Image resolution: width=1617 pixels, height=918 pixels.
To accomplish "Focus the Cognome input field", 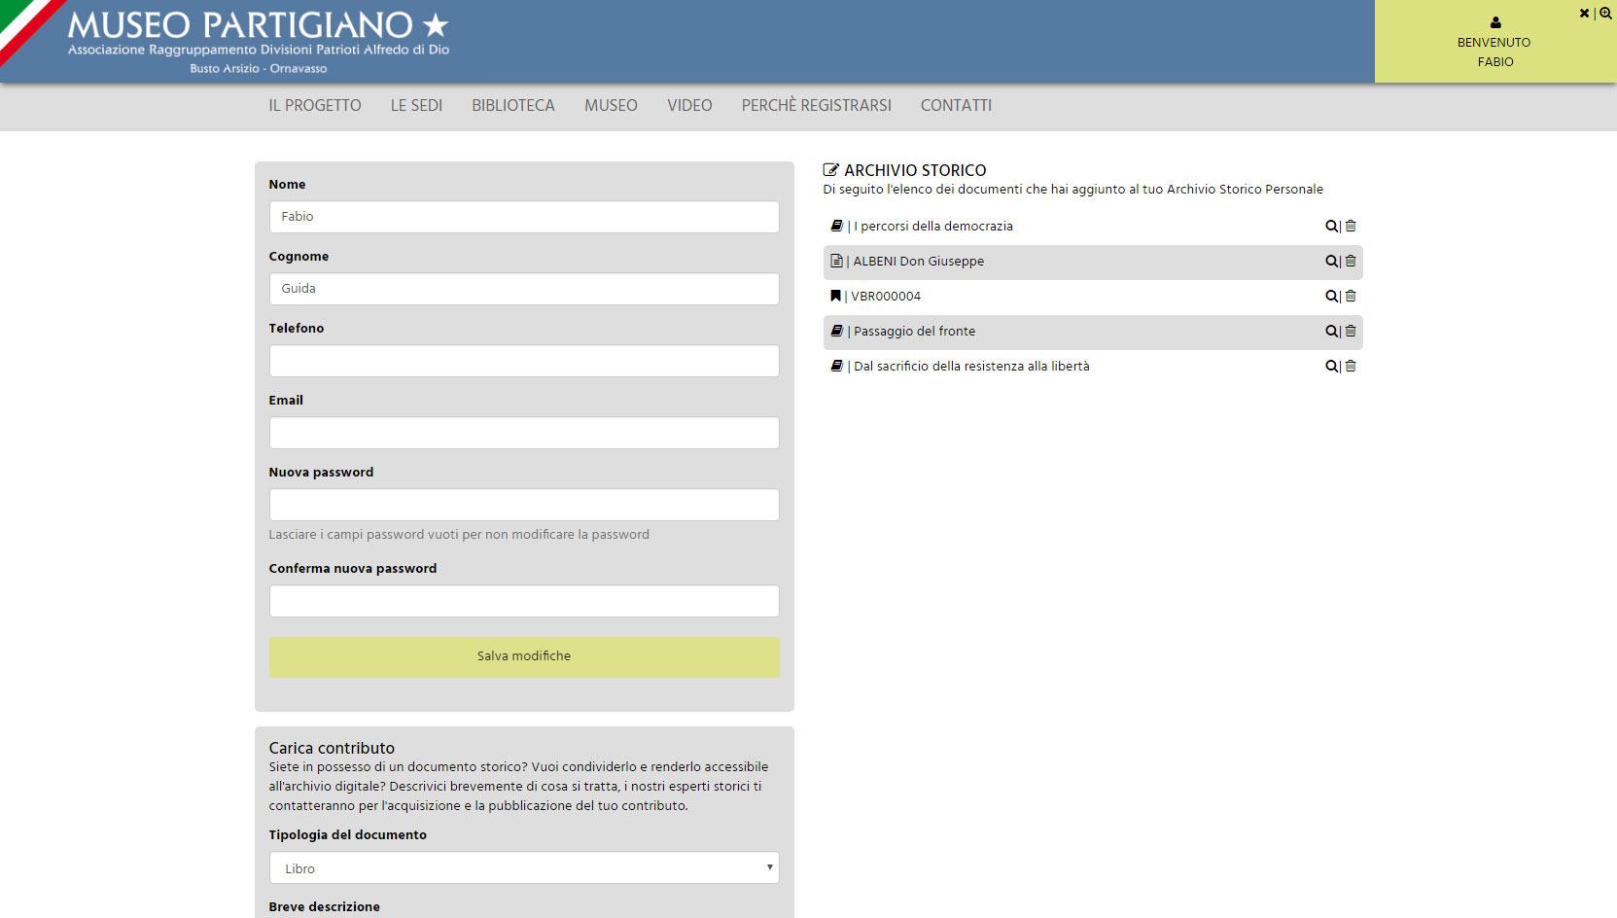I will pos(524,289).
